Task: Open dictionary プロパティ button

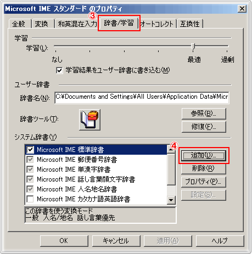Action: click(x=204, y=182)
